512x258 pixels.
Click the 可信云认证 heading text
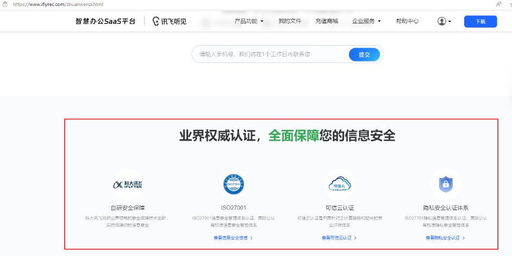point(340,208)
